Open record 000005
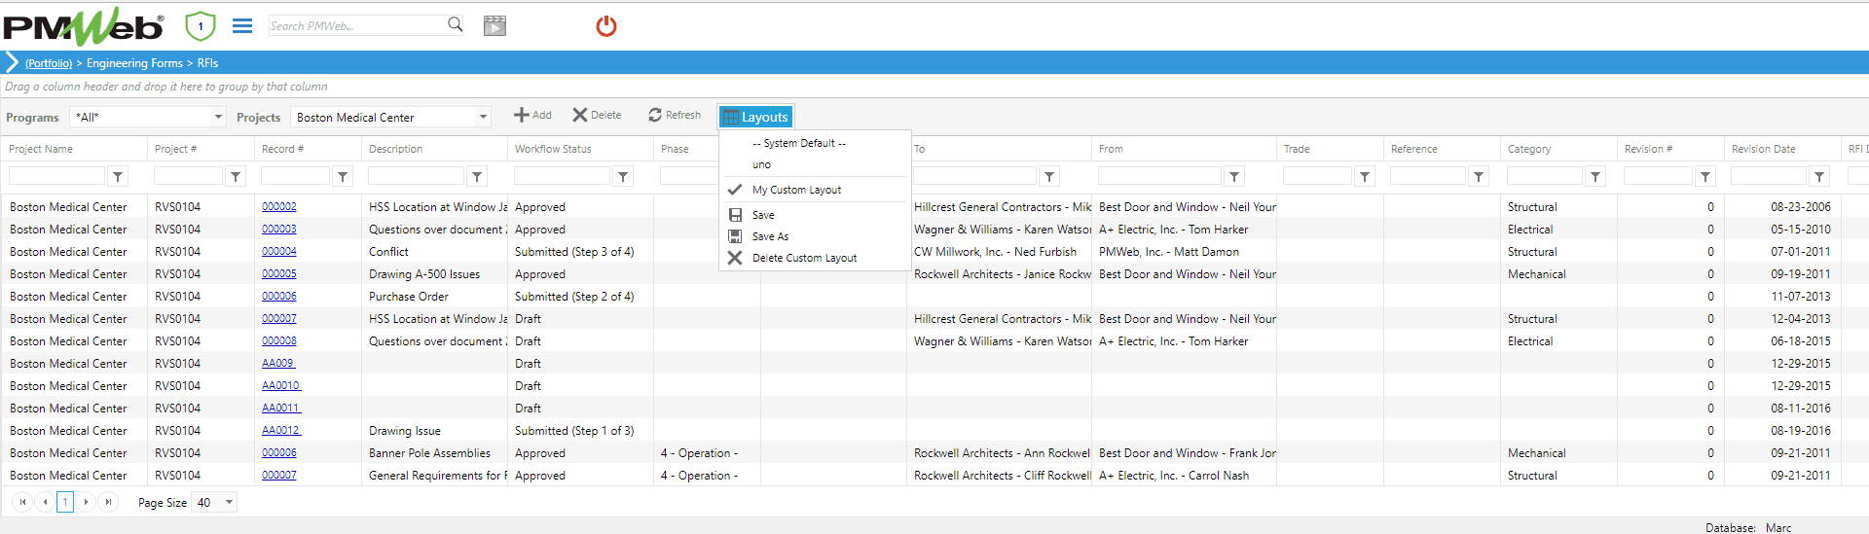The image size is (1869, 534). [279, 274]
